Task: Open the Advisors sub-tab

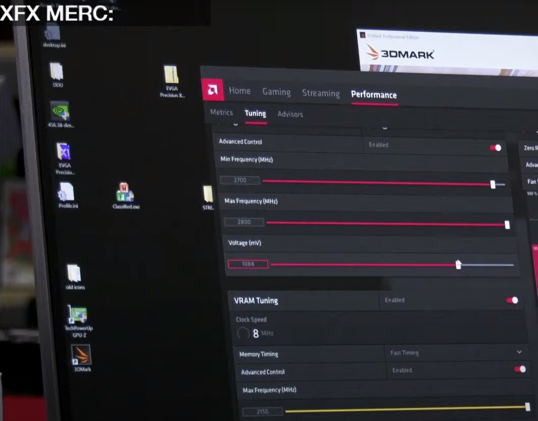Action: (290, 114)
